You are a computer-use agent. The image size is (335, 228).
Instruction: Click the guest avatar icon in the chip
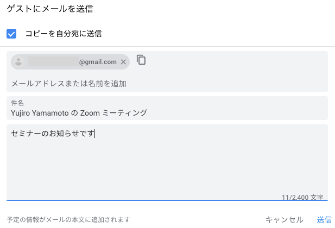(x=18, y=62)
